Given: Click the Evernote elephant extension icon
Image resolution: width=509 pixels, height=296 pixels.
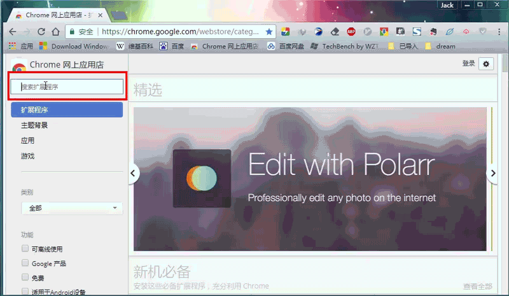Looking at the screenshot, I should (433, 32).
